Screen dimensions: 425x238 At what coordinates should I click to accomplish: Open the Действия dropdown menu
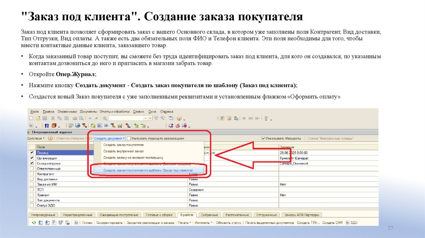36,138
